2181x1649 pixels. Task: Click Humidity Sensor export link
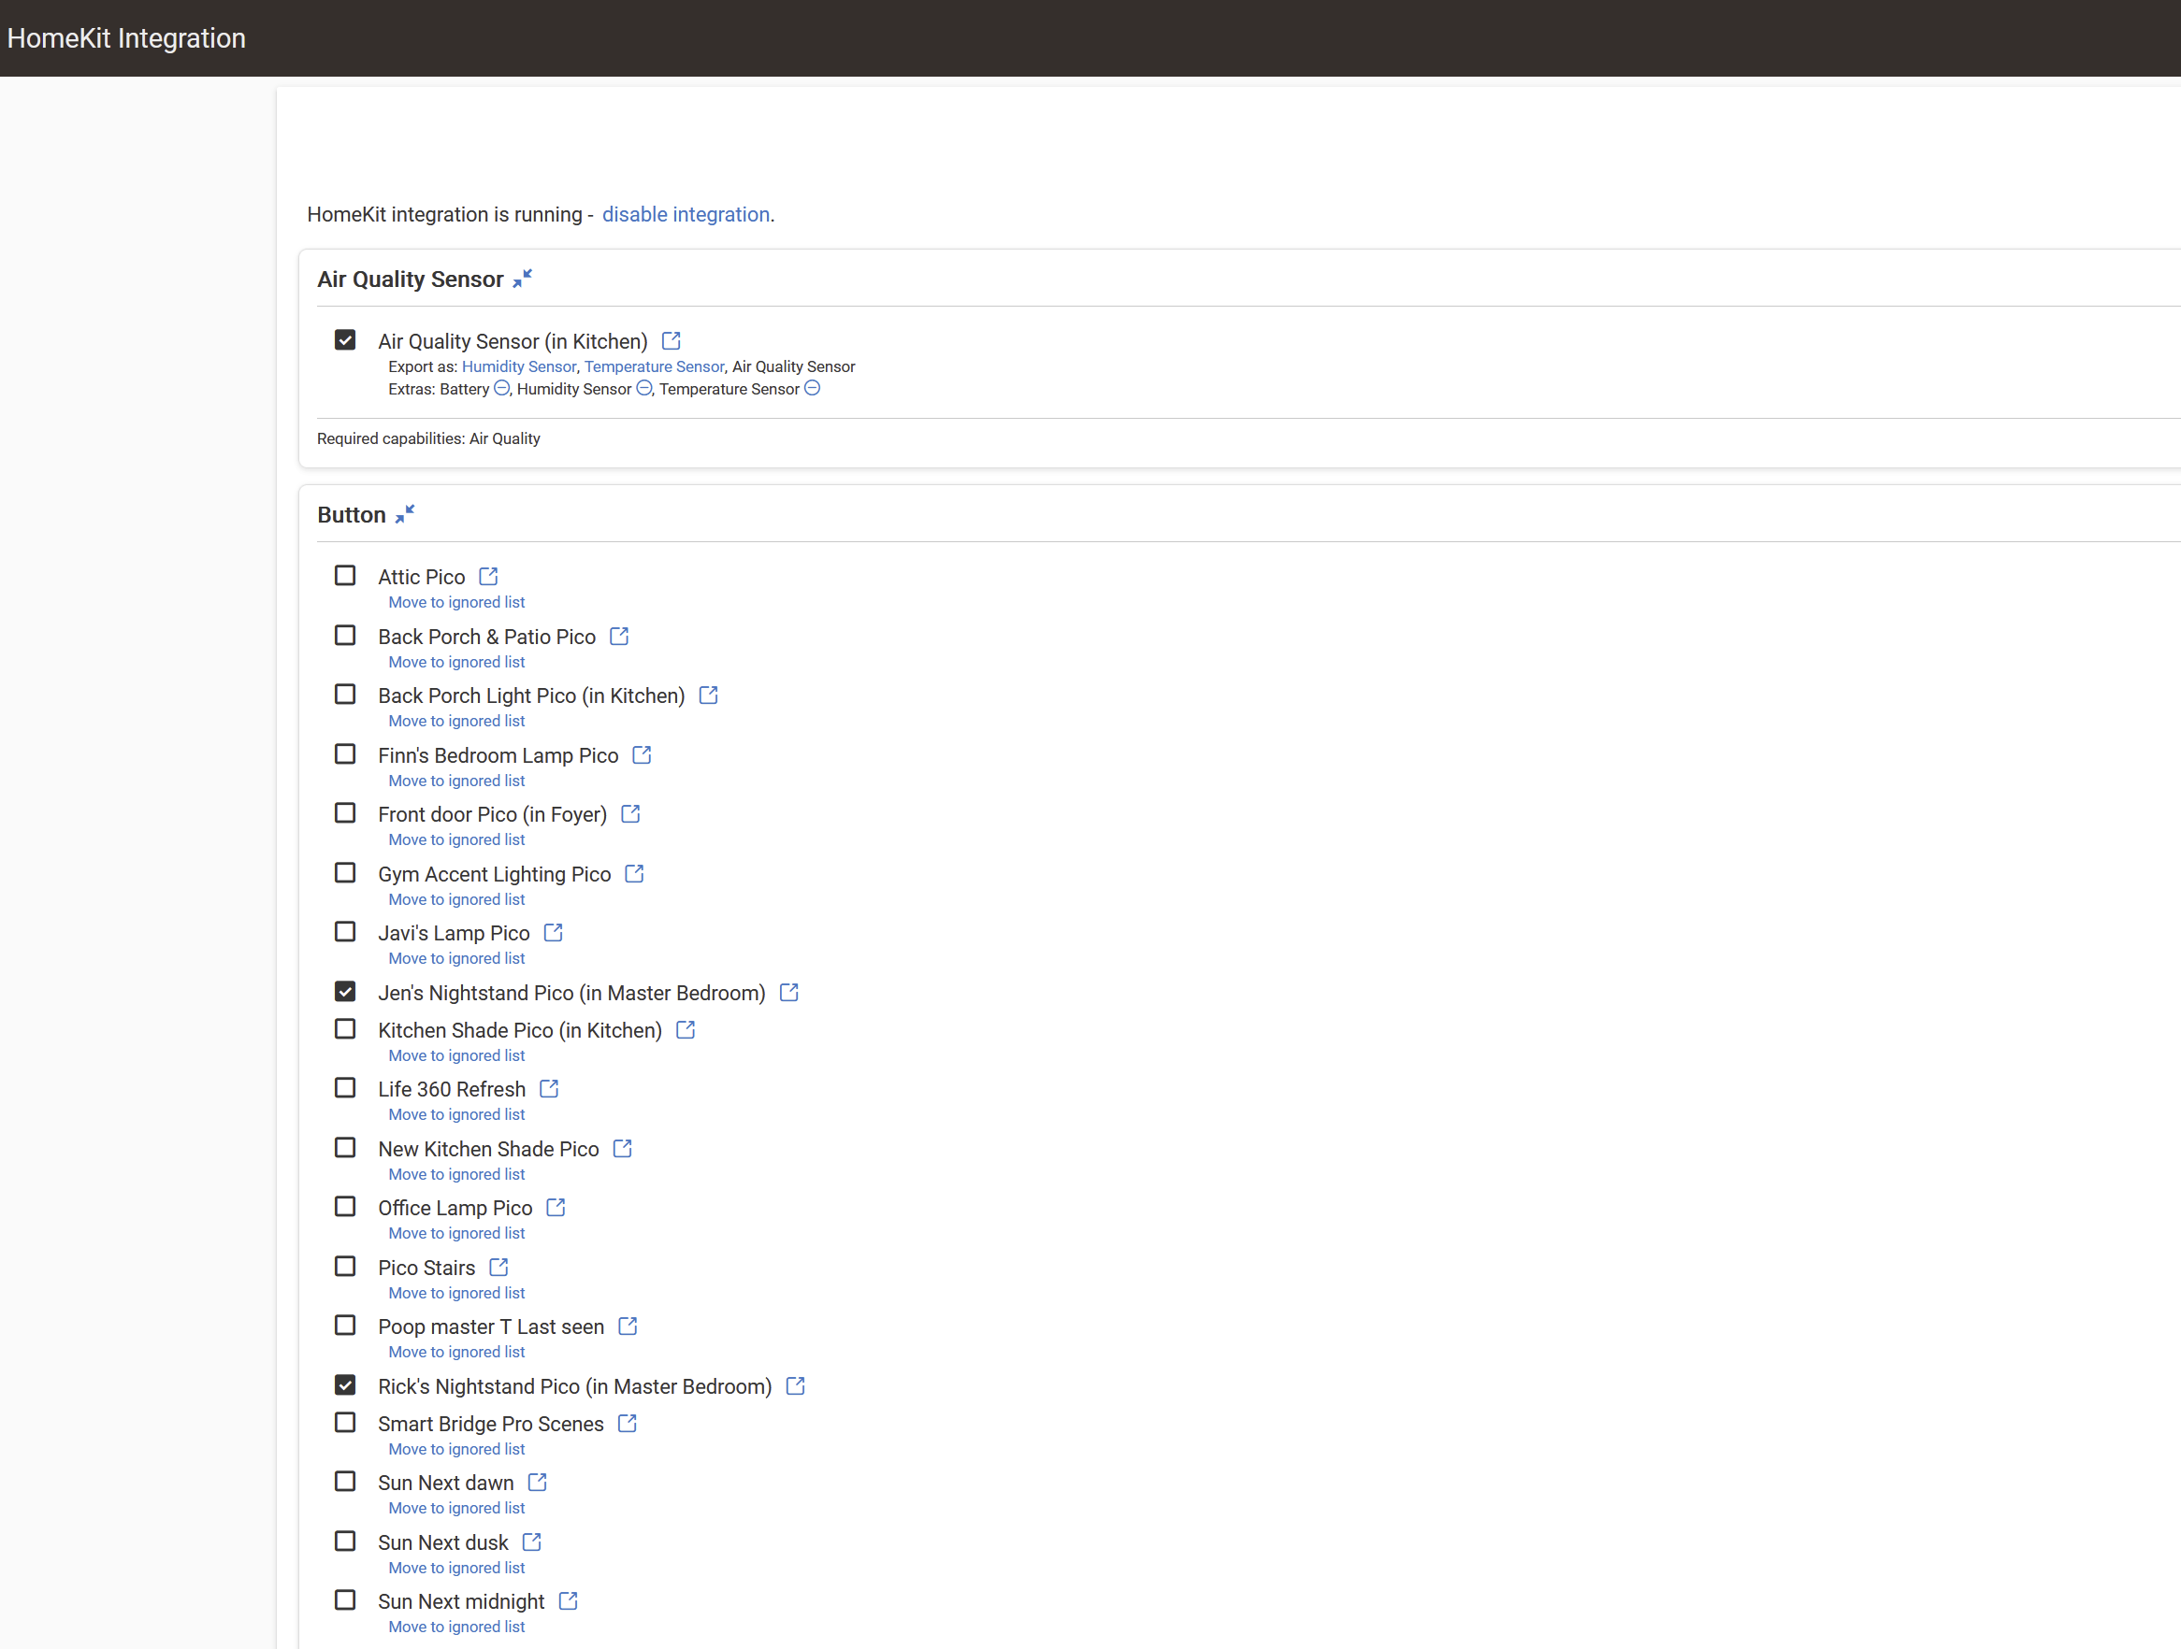pyautogui.click(x=519, y=366)
